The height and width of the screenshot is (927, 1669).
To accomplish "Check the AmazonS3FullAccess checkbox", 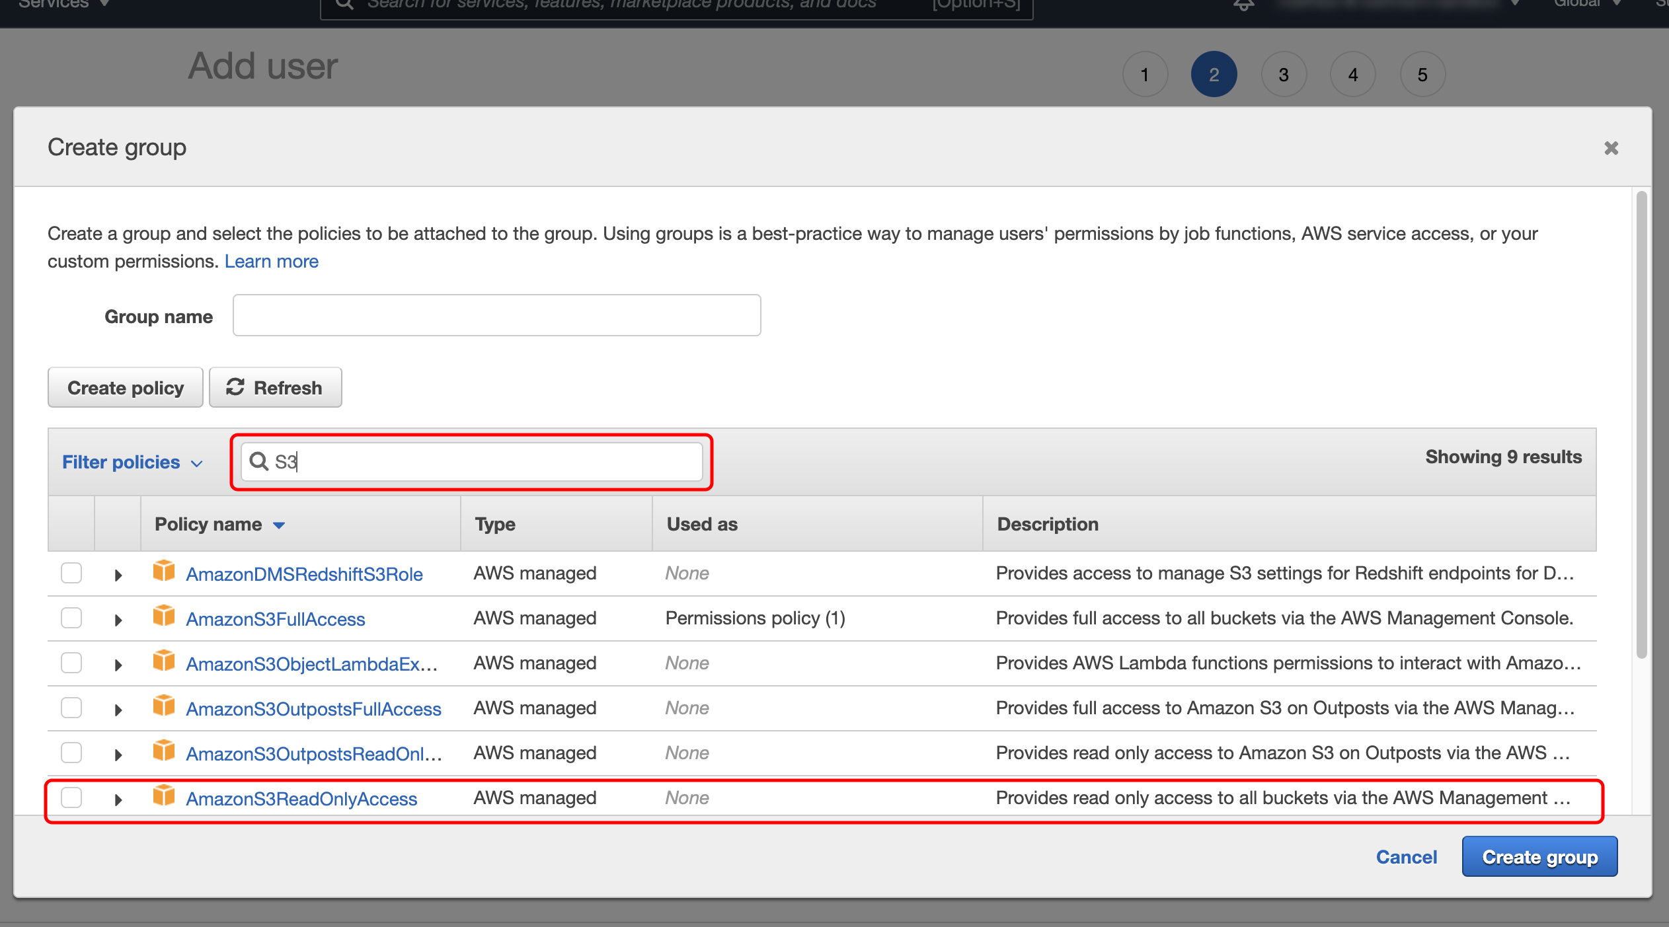I will [x=71, y=618].
